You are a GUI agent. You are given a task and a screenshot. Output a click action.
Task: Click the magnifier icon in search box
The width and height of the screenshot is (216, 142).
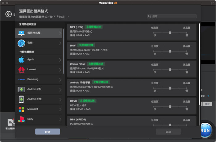pos(150,16)
